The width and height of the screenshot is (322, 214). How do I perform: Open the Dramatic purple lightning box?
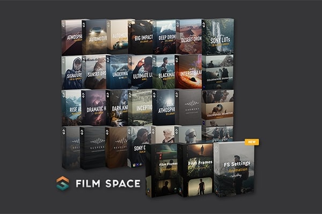[93, 108]
